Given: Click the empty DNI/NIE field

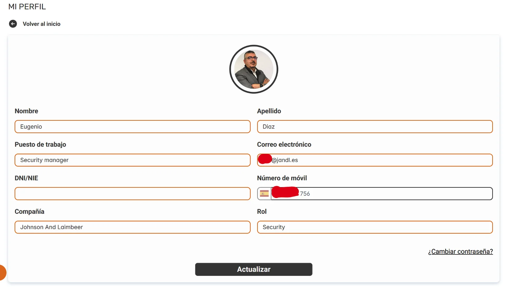Looking at the screenshot, I should click(x=132, y=194).
